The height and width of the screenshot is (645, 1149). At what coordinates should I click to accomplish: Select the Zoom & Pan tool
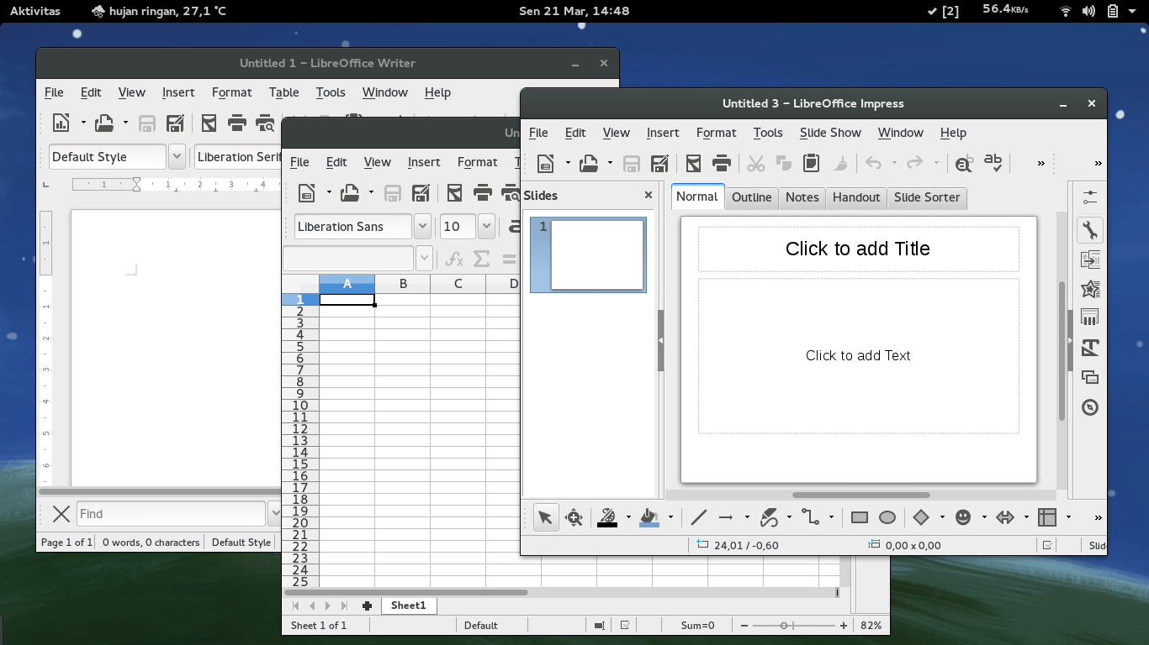click(574, 517)
